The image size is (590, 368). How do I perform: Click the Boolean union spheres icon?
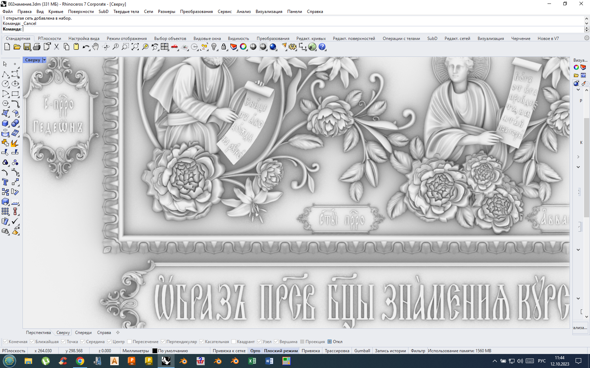tap(15, 123)
